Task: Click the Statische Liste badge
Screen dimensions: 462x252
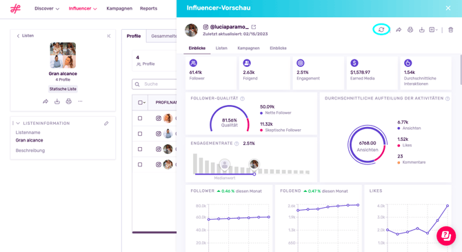Action: 63,89
